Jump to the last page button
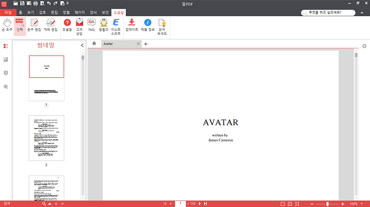 pos(205,204)
